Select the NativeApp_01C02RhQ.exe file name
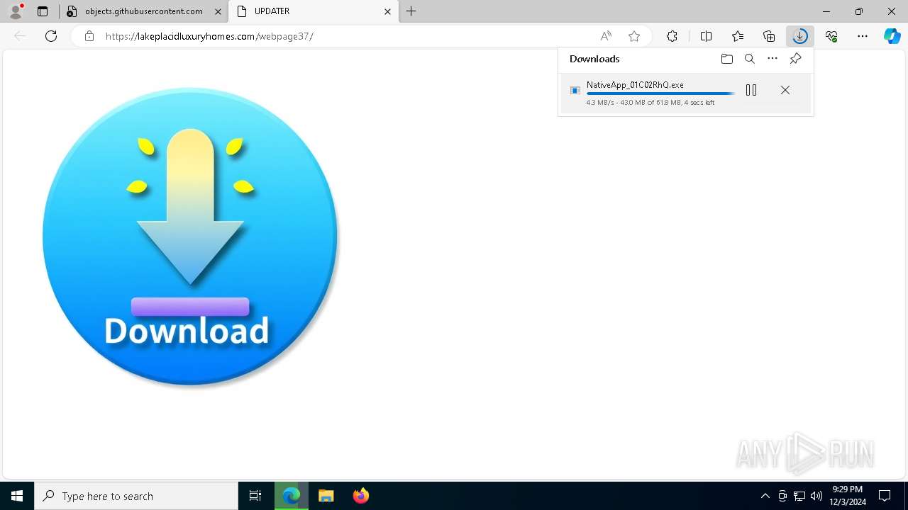This screenshot has width=908, height=510. click(x=635, y=85)
